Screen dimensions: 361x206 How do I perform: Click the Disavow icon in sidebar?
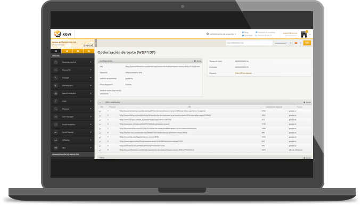coord(56,109)
